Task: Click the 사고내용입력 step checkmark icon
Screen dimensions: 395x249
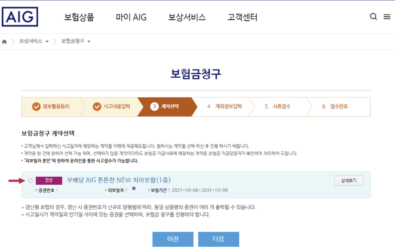Action: [97, 106]
